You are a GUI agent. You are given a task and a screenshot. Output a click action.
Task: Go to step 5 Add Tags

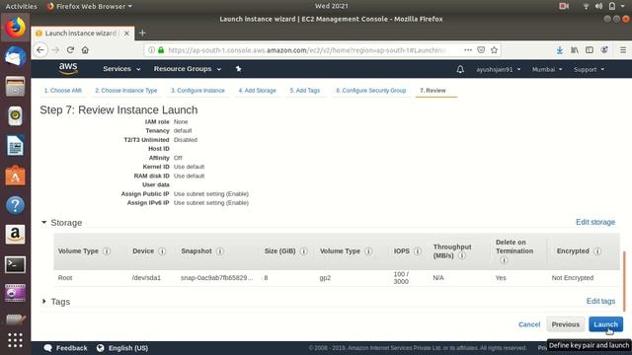click(305, 91)
